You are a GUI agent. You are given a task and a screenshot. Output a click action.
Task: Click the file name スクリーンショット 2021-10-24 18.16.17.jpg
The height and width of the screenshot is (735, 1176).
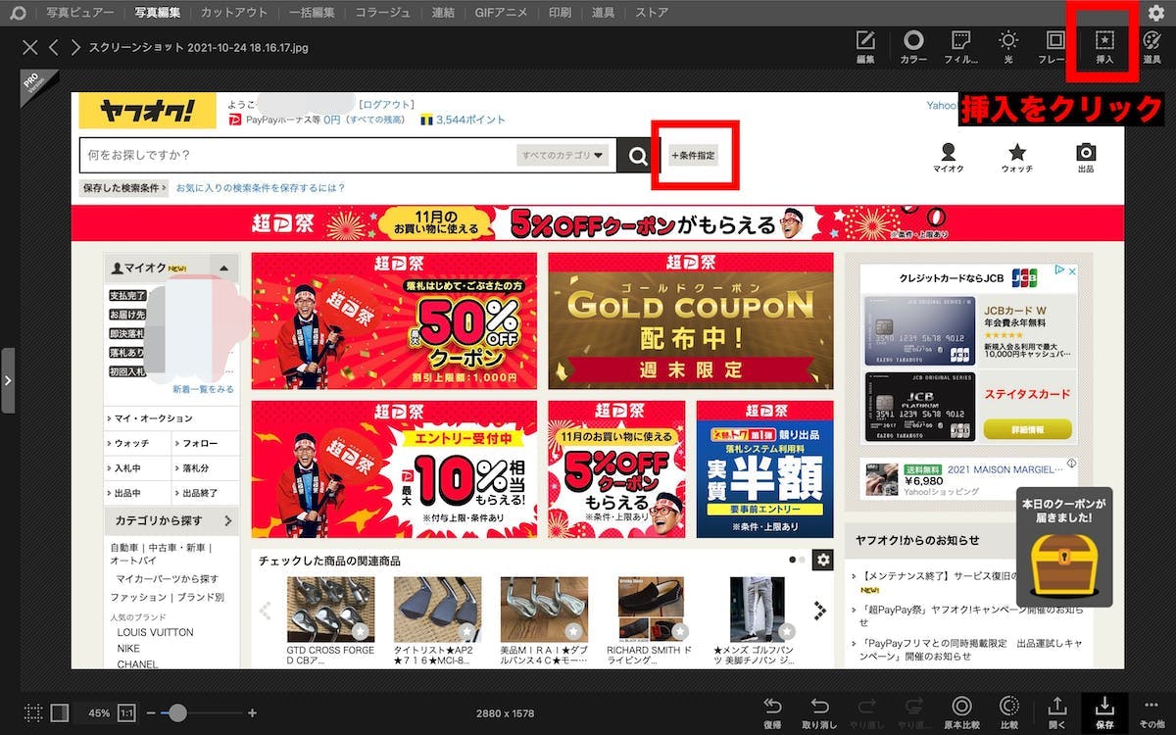pyautogui.click(x=199, y=47)
